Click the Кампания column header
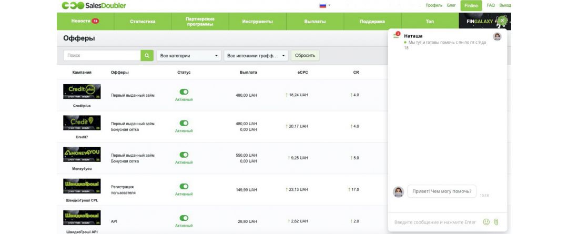Viewport: 568px width, 234px height. pos(82,73)
